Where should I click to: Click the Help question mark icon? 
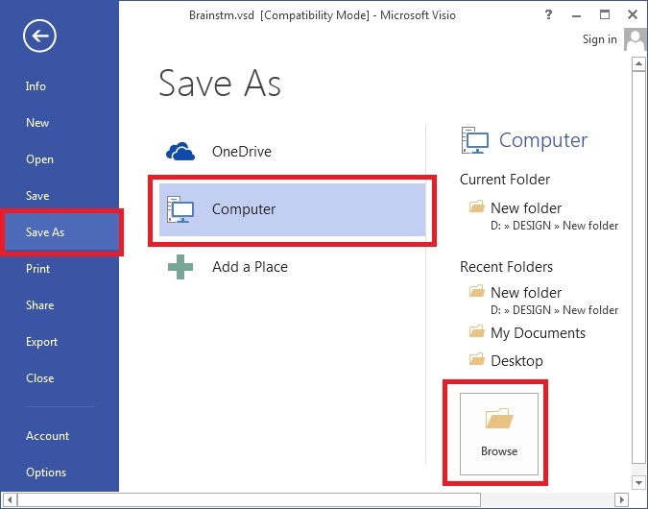548,14
